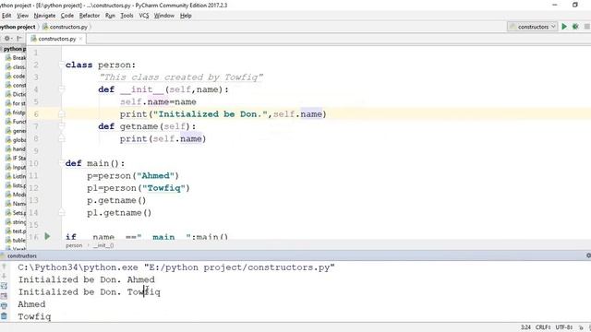Click python project breadcrumb in navigation bar
This screenshot has height=332, width=591.
click(x=18, y=27)
